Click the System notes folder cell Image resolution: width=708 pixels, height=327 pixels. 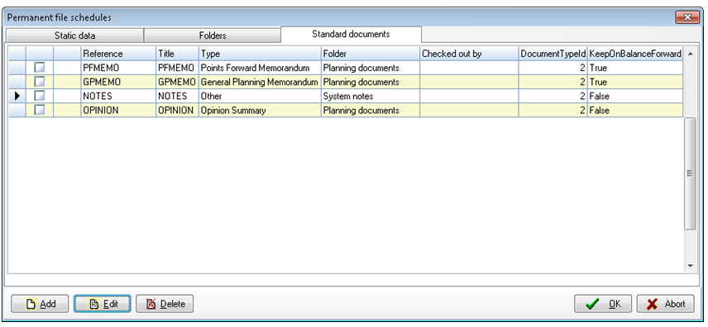371,96
